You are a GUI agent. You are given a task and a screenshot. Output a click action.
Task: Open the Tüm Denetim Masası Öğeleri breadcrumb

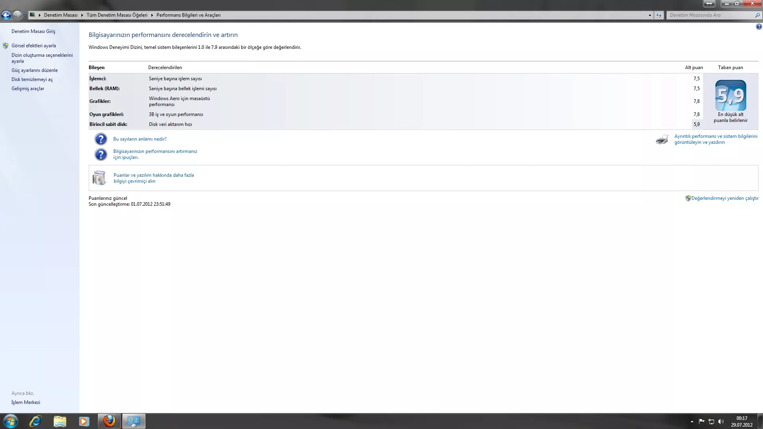(117, 15)
